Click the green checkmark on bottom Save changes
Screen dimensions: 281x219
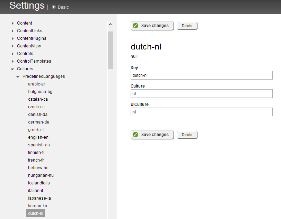[x=135, y=135]
